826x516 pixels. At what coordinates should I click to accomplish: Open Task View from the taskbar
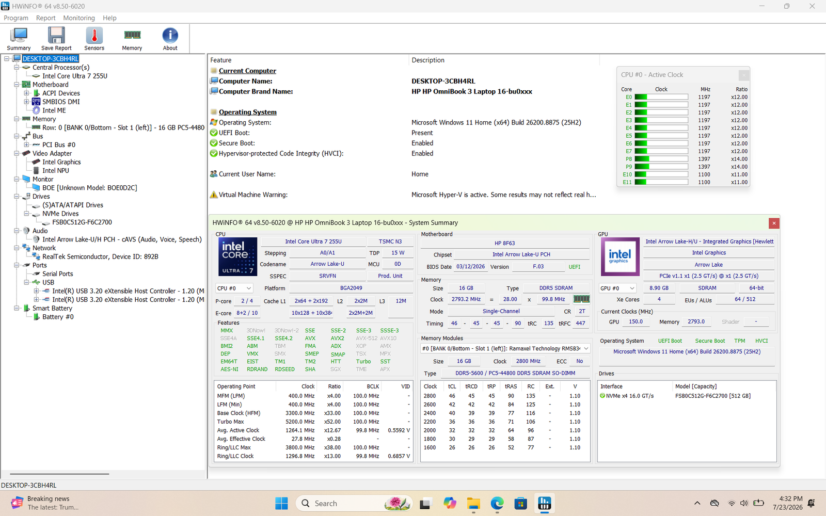pos(425,503)
